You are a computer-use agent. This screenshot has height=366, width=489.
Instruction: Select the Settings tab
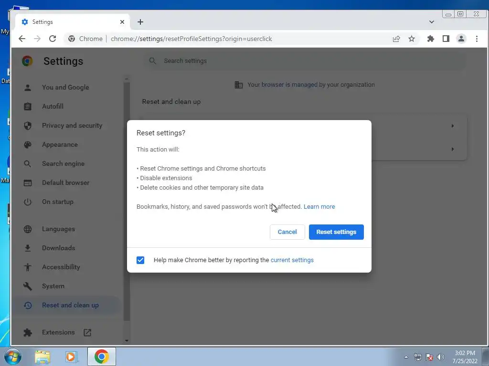(73, 22)
